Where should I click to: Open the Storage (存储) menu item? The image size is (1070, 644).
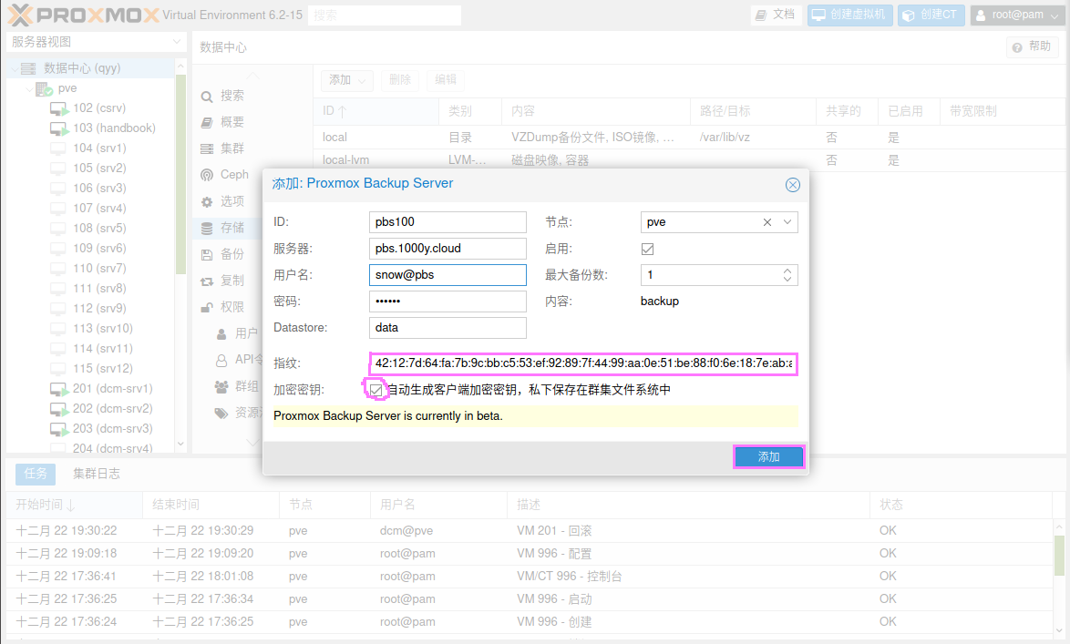[229, 228]
